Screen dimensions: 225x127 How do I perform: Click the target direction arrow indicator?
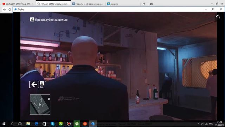(x=34, y=84)
